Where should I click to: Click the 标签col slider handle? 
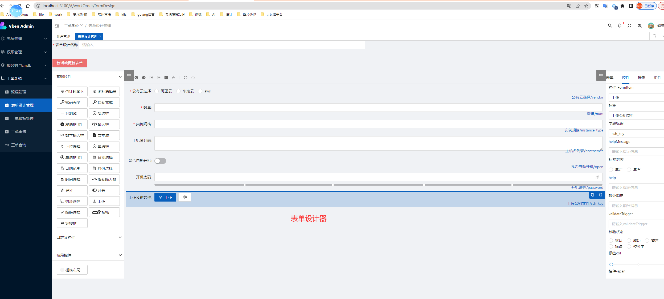click(x=611, y=264)
